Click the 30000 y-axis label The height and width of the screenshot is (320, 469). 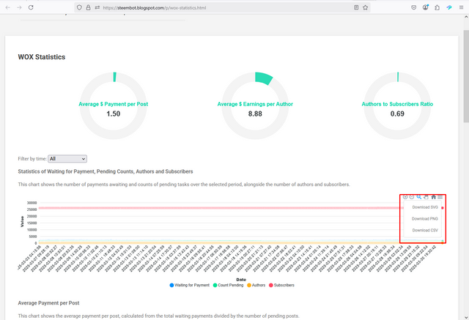pyautogui.click(x=32, y=203)
